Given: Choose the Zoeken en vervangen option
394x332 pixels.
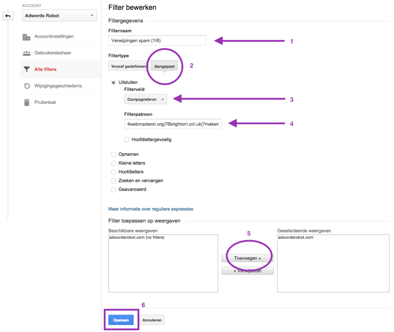Looking at the screenshot, I should [x=113, y=181].
